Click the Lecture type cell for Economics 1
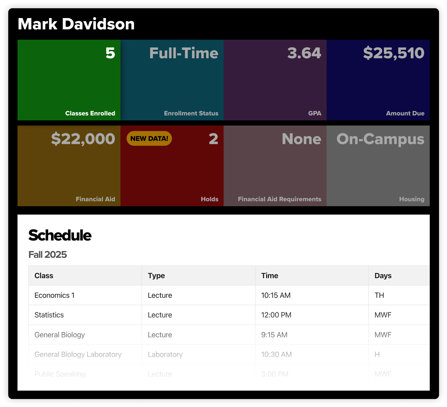Image resolution: width=447 pixels, height=407 pixels. 198,295
